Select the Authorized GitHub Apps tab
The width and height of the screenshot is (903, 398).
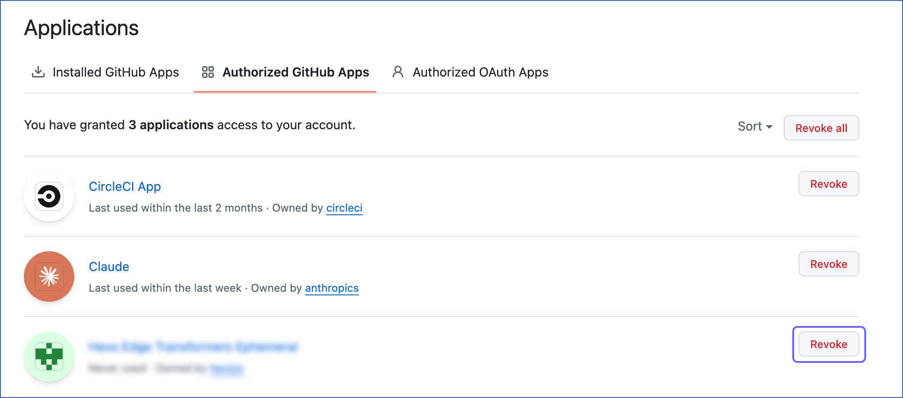pyautogui.click(x=285, y=72)
